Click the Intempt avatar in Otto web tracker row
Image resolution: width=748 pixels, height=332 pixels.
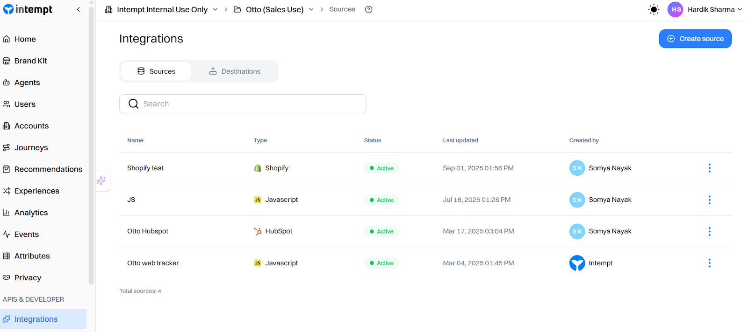click(577, 263)
